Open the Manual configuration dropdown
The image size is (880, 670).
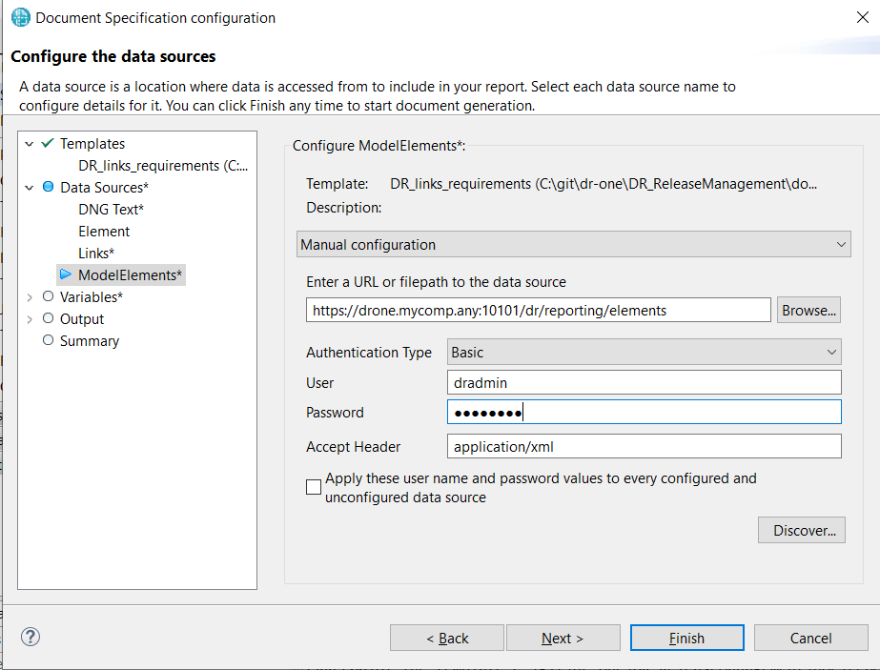point(573,245)
